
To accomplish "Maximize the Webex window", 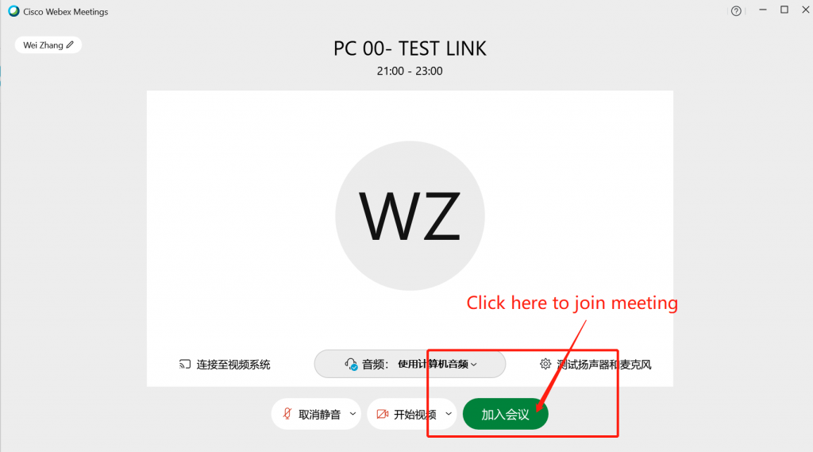I will pyautogui.click(x=784, y=10).
